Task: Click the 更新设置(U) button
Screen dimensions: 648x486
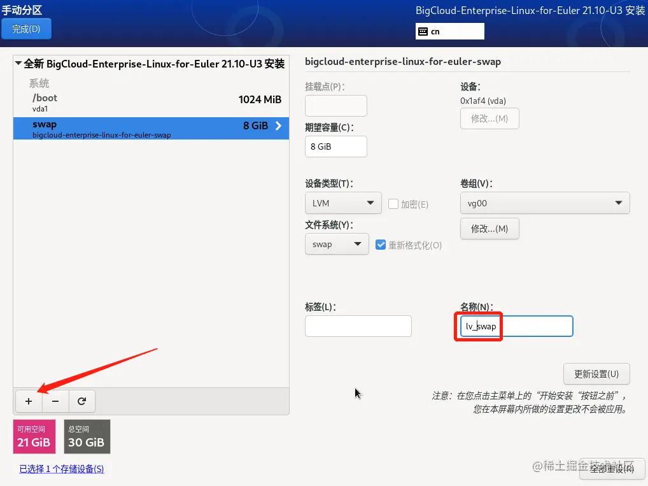Action: click(x=596, y=374)
